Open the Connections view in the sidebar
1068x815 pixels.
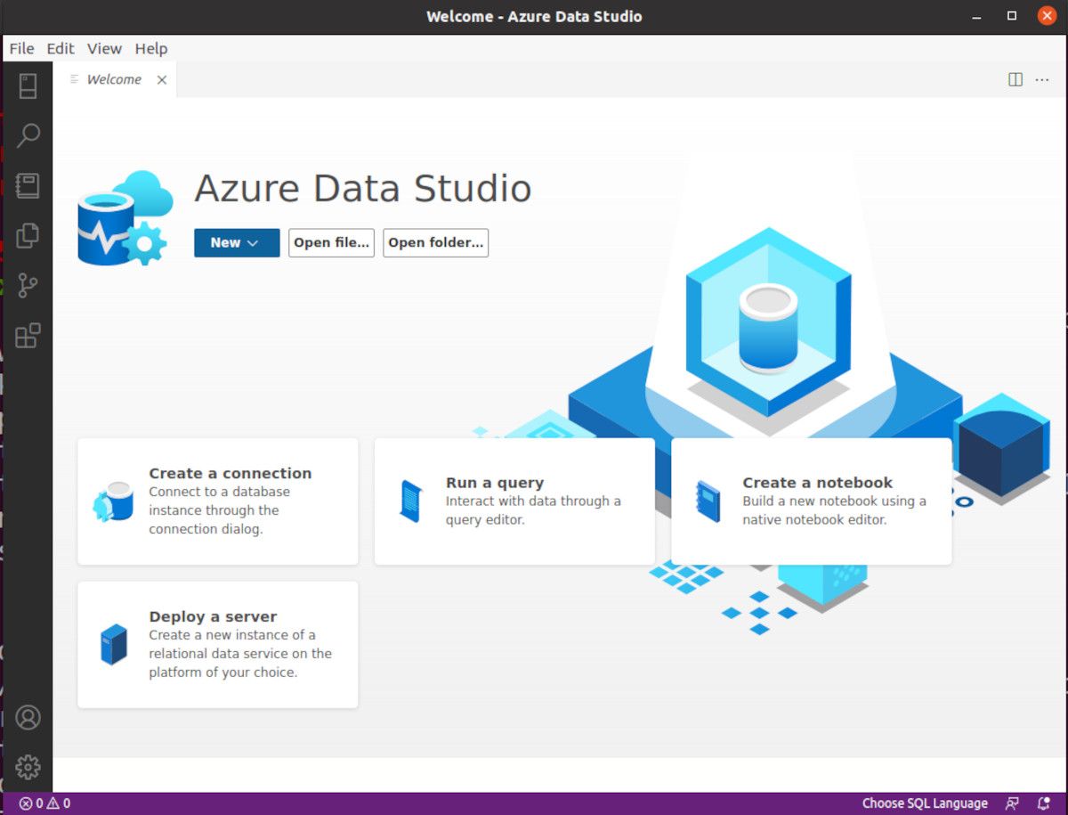point(28,86)
